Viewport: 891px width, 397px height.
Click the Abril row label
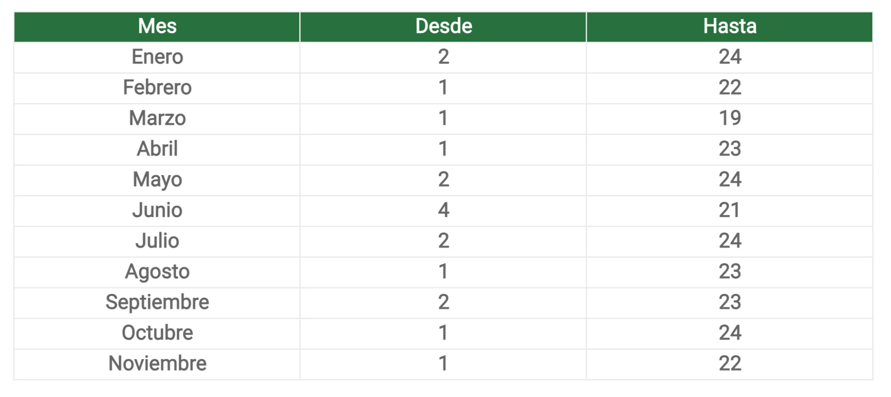[157, 149]
